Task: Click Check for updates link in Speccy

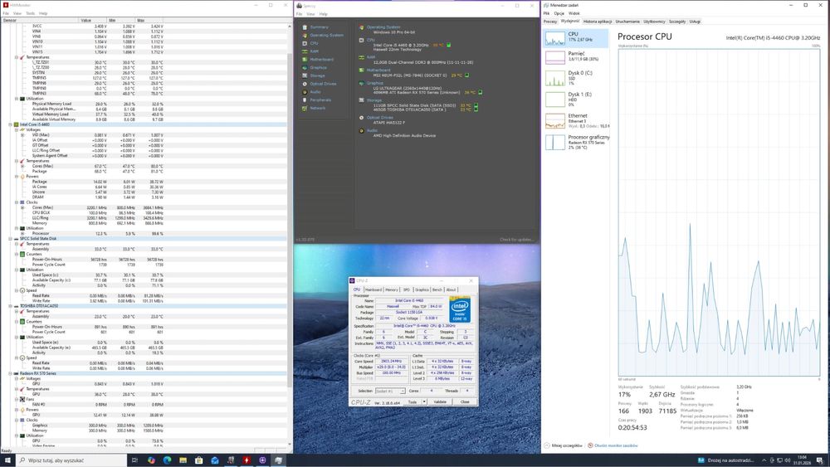Action: tap(516, 240)
